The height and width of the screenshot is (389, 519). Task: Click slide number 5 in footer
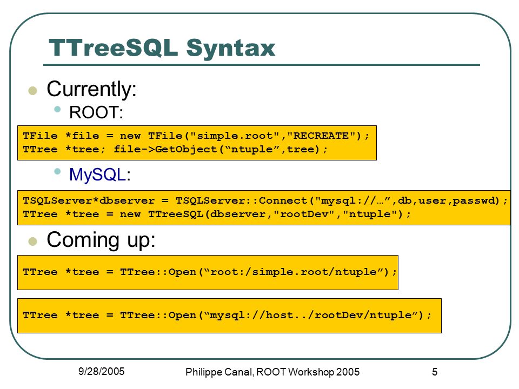click(x=435, y=372)
